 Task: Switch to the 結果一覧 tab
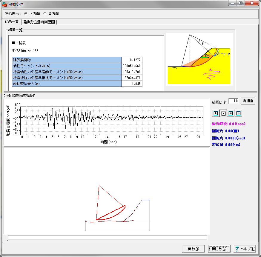coord(12,21)
